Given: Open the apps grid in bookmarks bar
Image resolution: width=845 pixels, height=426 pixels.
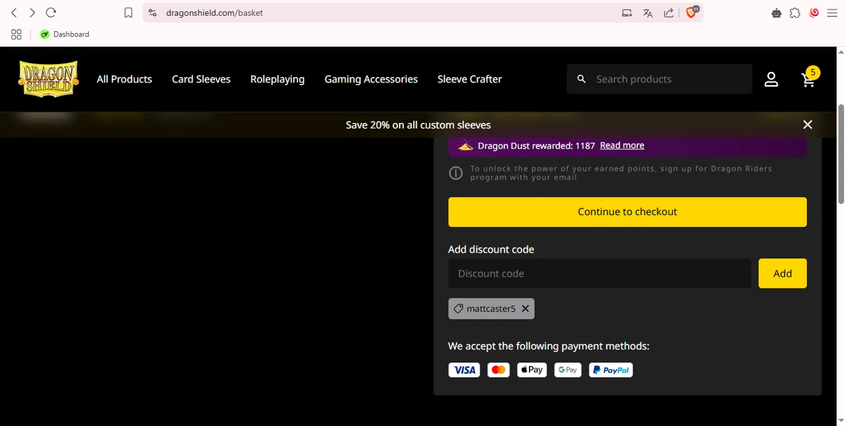Looking at the screenshot, I should (16, 34).
